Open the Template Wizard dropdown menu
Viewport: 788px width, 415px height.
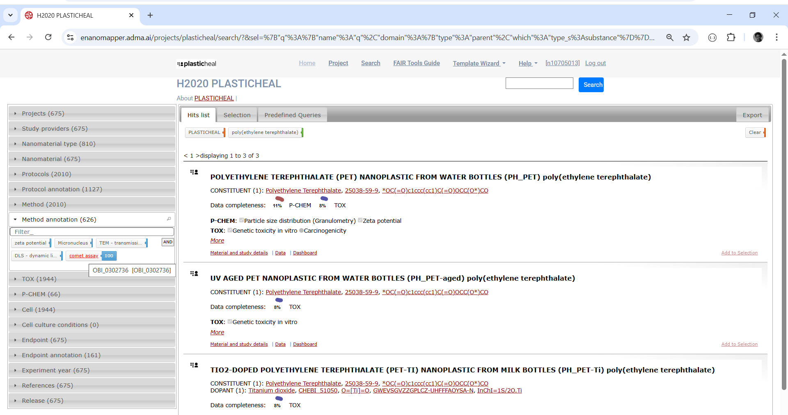point(479,63)
